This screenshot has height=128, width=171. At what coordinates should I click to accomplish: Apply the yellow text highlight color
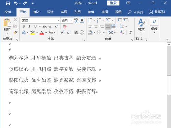pyautogui.click(x=32, y=33)
